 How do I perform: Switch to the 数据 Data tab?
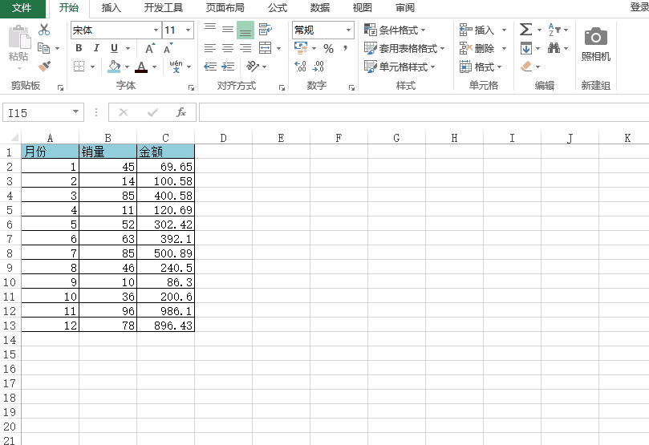click(x=320, y=8)
